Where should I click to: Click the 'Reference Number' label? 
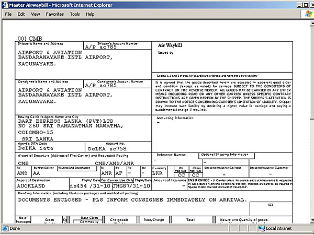tap(172, 155)
